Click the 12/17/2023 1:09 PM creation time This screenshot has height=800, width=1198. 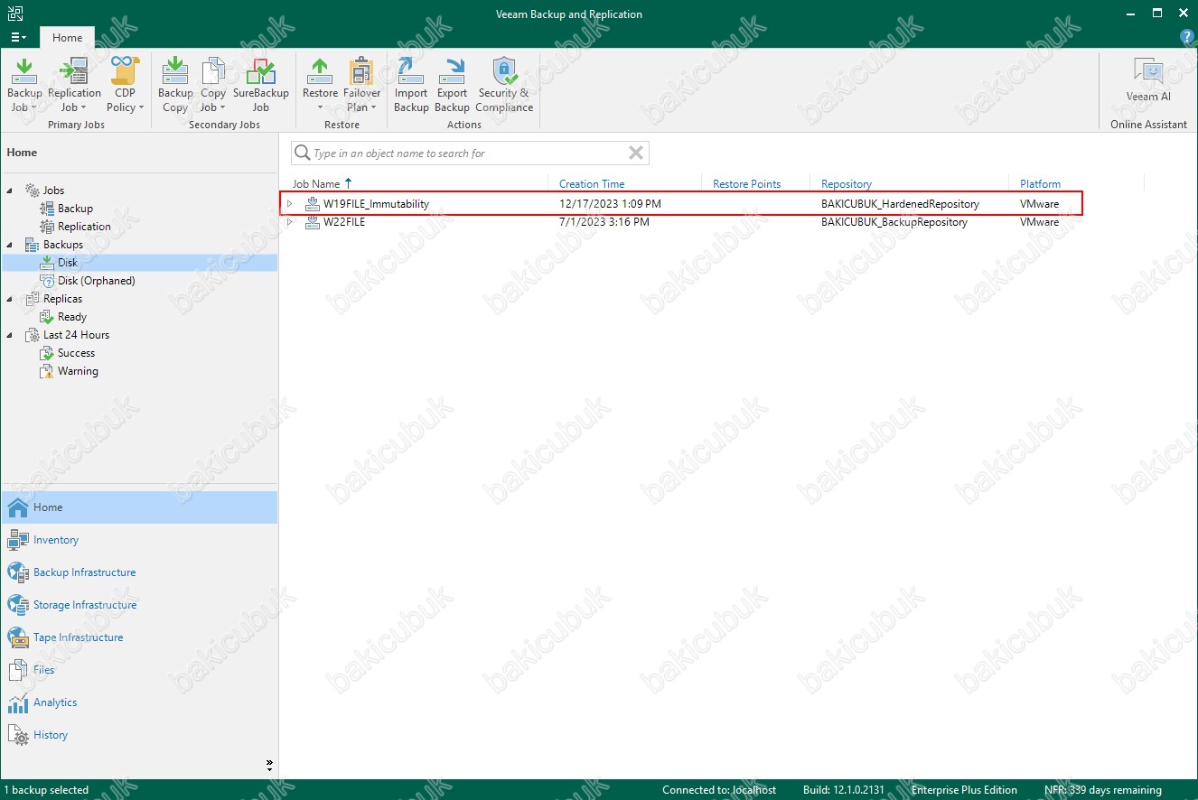[610, 204]
